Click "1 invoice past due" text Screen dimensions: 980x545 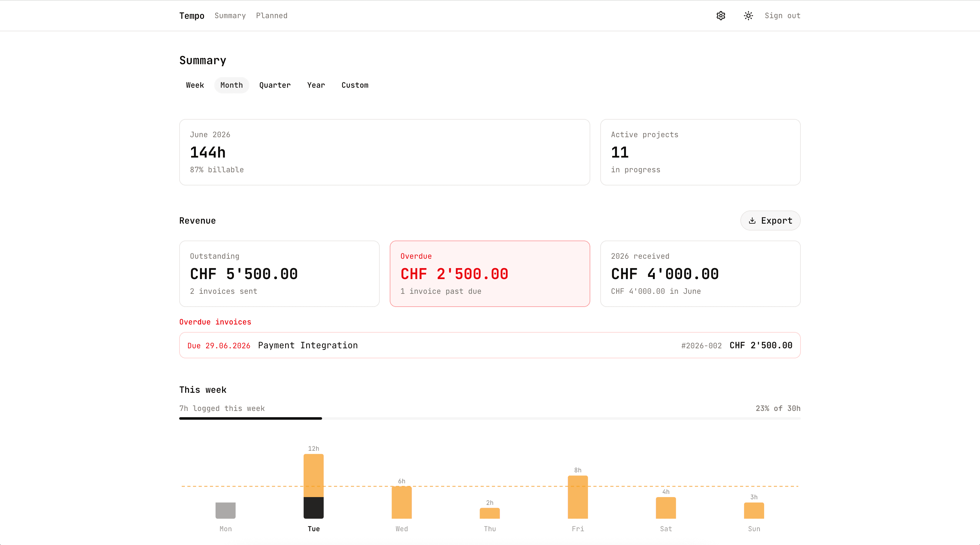pyautogui.click(x=441, y=291)
